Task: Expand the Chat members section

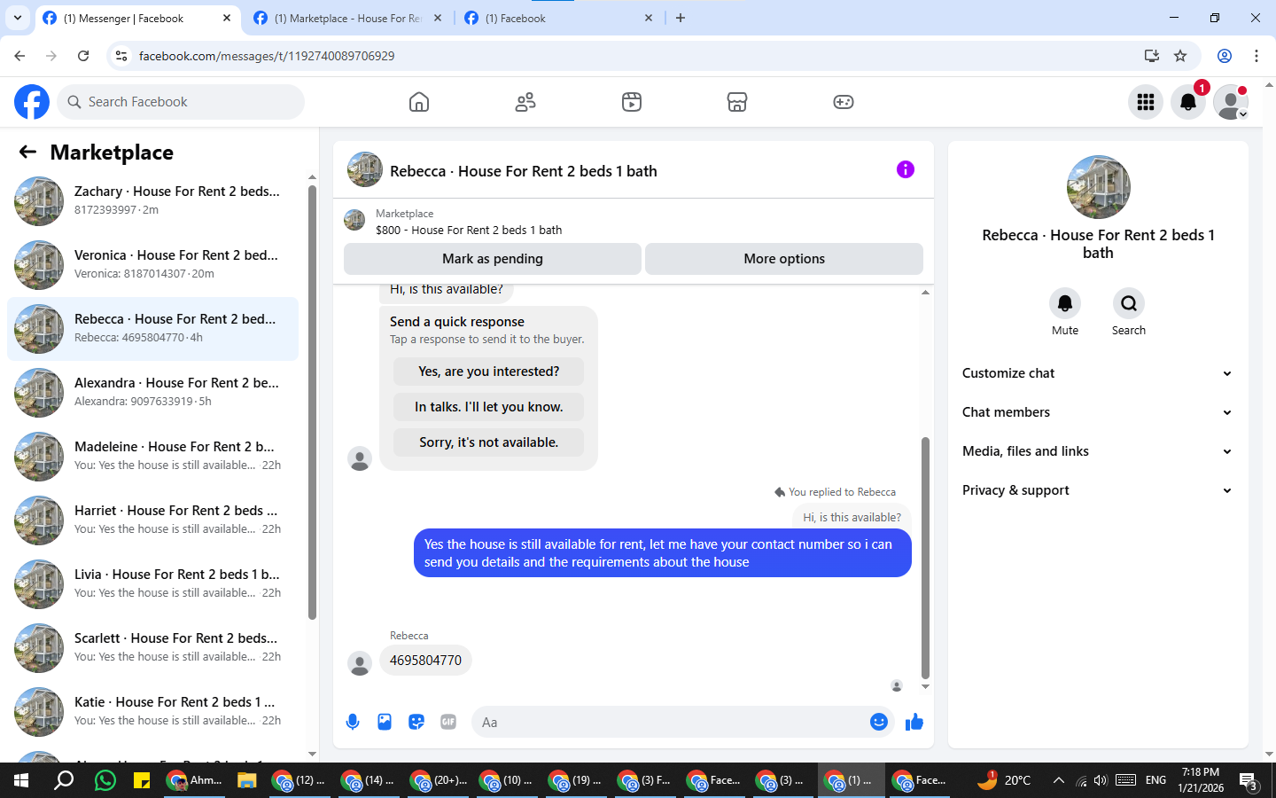Action: pos(1098,412)
